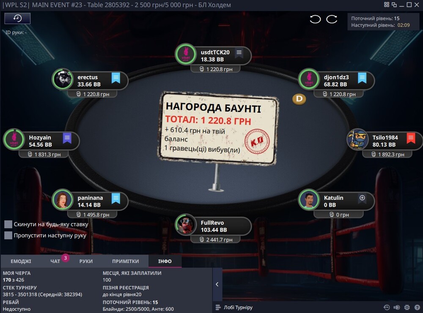Open note icon on Tsilo1984 player
Viewport: 423px width, 313px height.
411,138
